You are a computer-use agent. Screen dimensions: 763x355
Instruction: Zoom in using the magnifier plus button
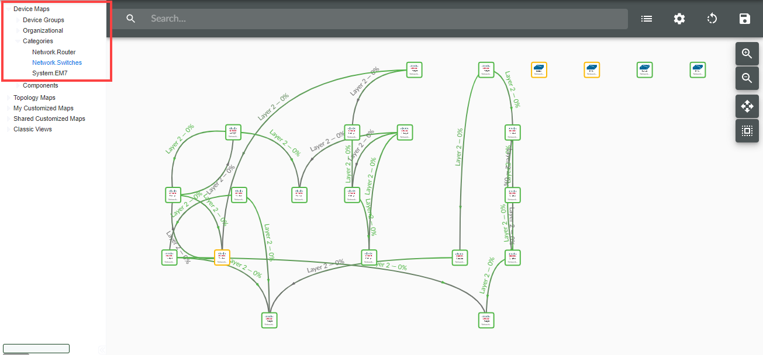tap(747, 53)
